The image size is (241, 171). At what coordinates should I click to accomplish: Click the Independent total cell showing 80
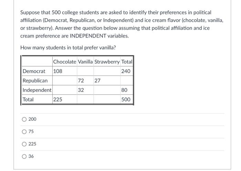coord(127,90)
